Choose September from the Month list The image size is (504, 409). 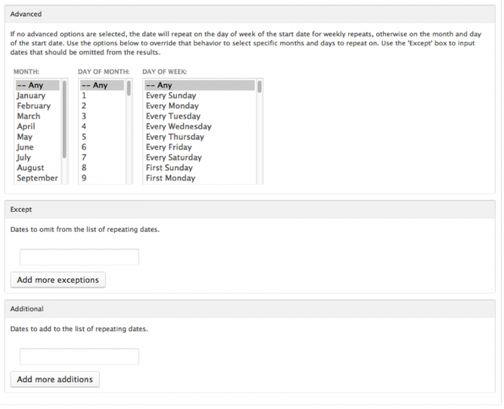tap(37, 178)
